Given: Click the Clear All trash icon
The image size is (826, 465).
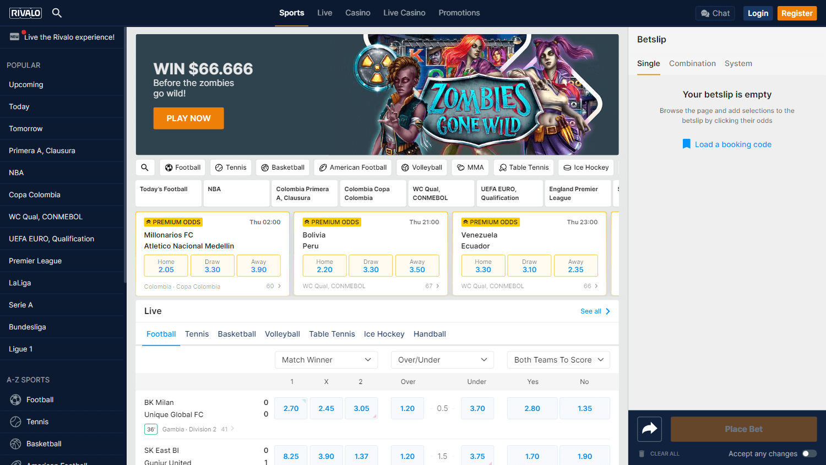Looking at the screenshot, I should point(642,454).
